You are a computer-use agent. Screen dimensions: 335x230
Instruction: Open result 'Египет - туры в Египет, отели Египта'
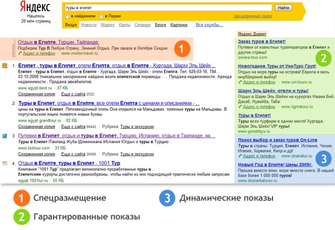pyautogui.click(x=117, y=65)
